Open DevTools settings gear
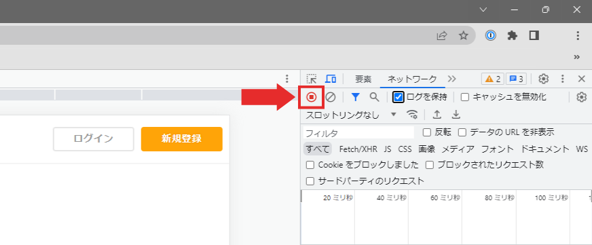Viewport: 592px width, 245px height. (x=543, y=79)
